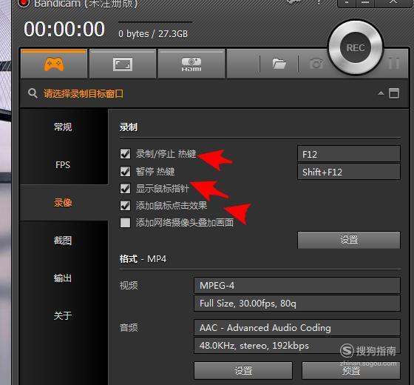Toggle 显示鼠标指针 checkbox
The height and width of the screenshot is (385, 414).
point(125,189)
